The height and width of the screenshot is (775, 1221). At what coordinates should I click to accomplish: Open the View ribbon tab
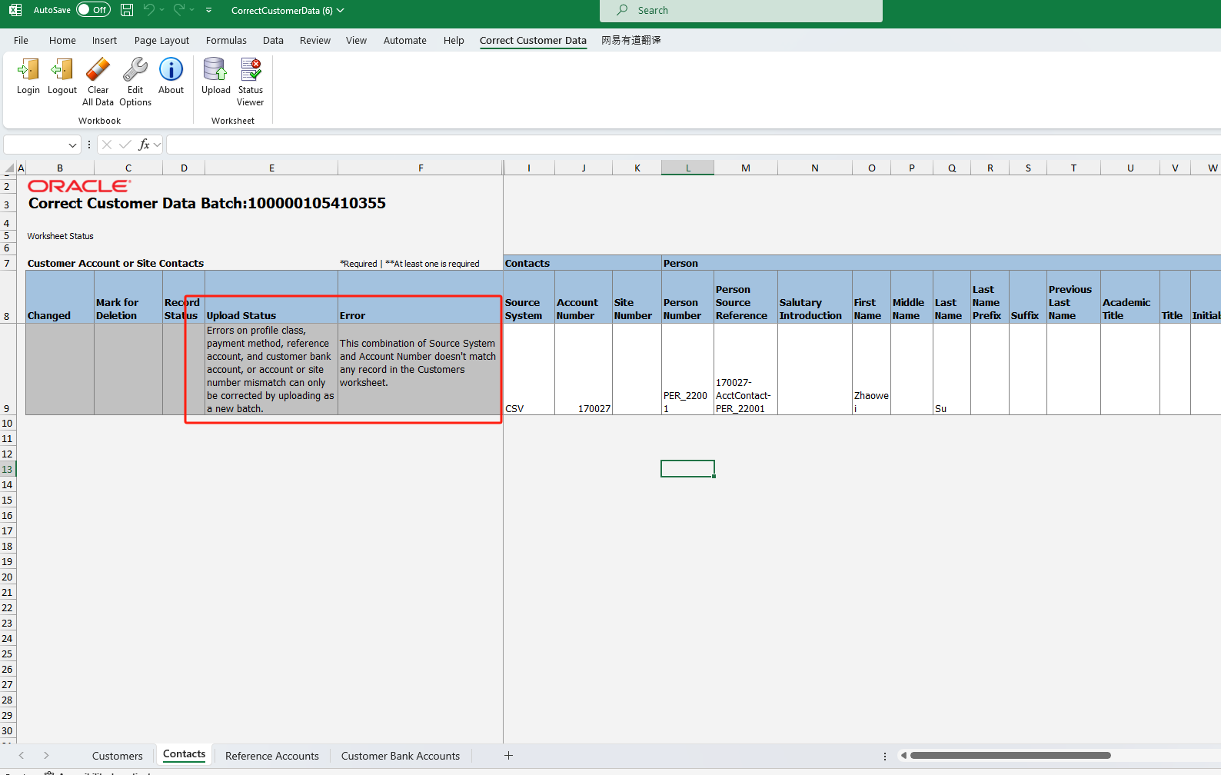point(356,41)
